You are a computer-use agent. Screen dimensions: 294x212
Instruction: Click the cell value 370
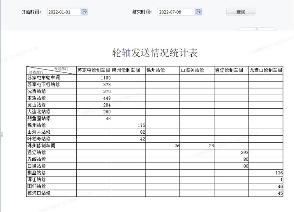(x=107, y=91)
